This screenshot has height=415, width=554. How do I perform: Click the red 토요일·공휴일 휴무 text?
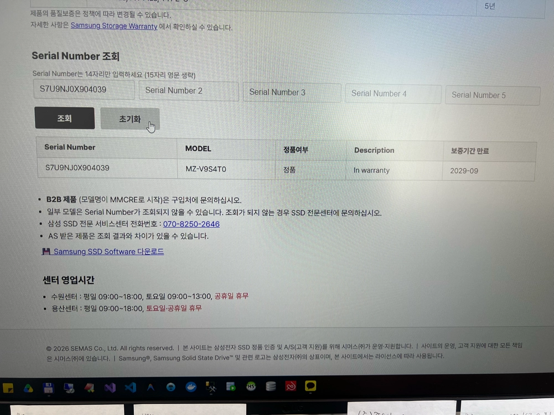tap(174, 308)
